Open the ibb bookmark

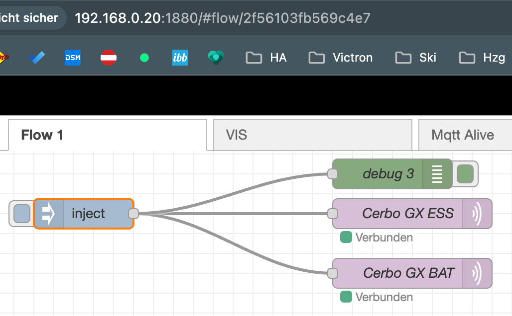pos(180,58)
